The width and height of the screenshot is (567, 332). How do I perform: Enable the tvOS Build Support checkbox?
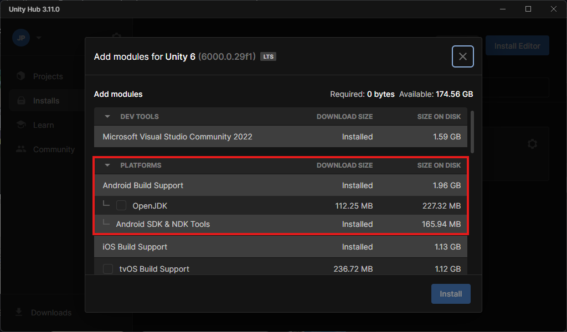[108, 269]
